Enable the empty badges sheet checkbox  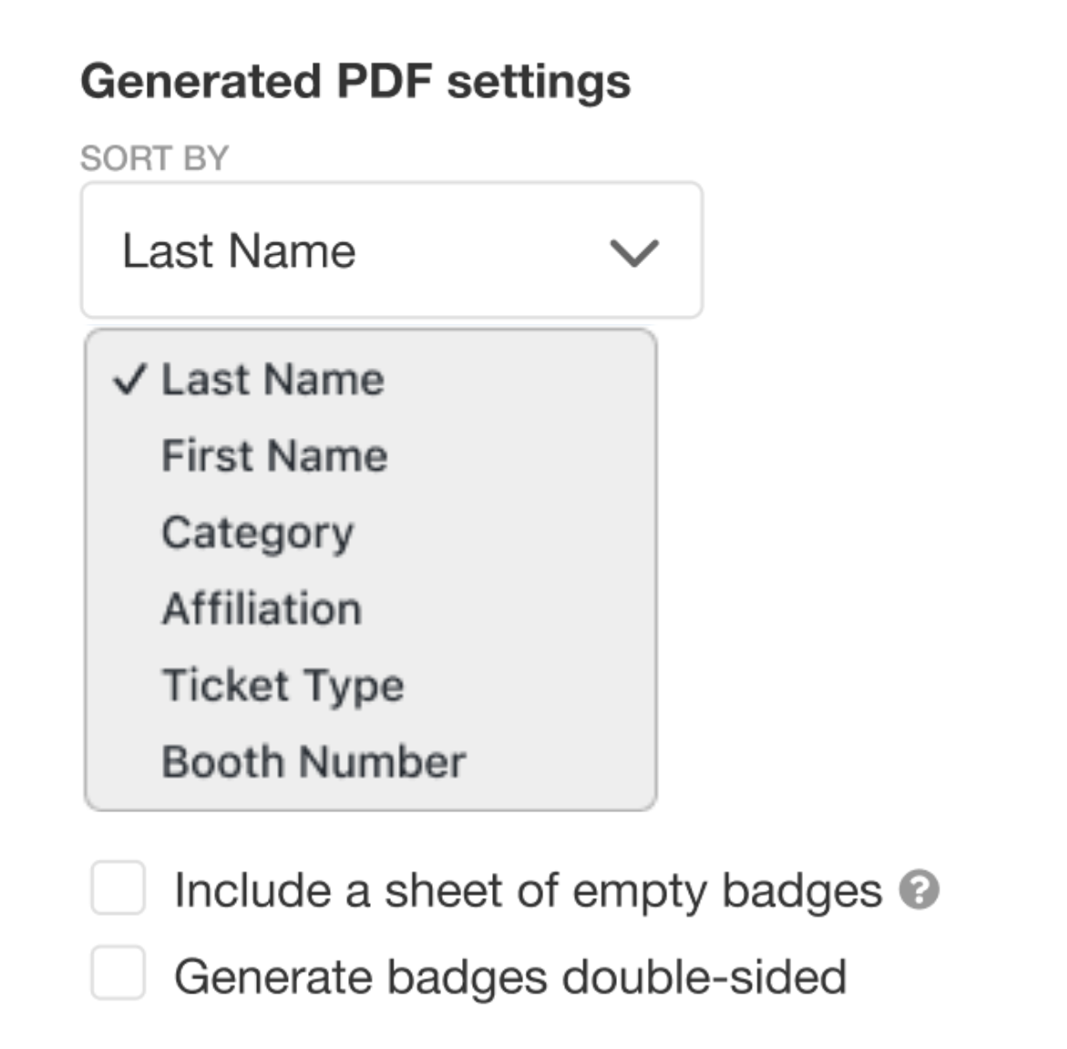coord(118,888)
